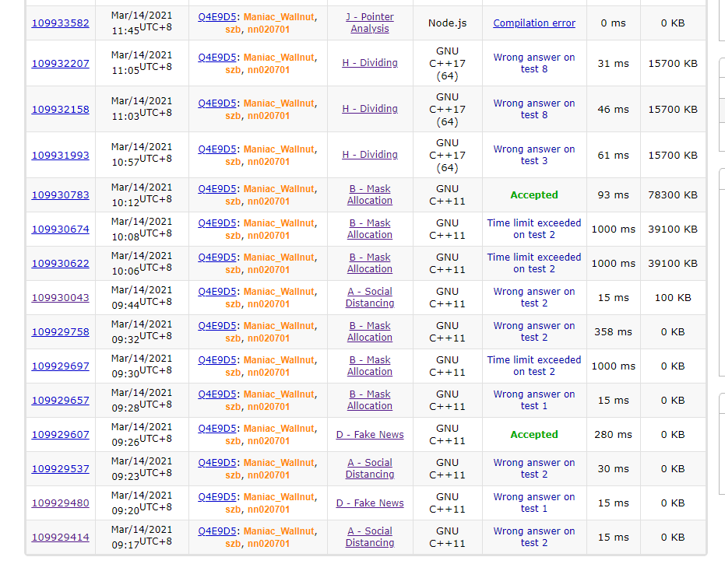The image size is (725, 564).
Task: Click szb profile in 109930674 row
Action: [x=233, y=236]
